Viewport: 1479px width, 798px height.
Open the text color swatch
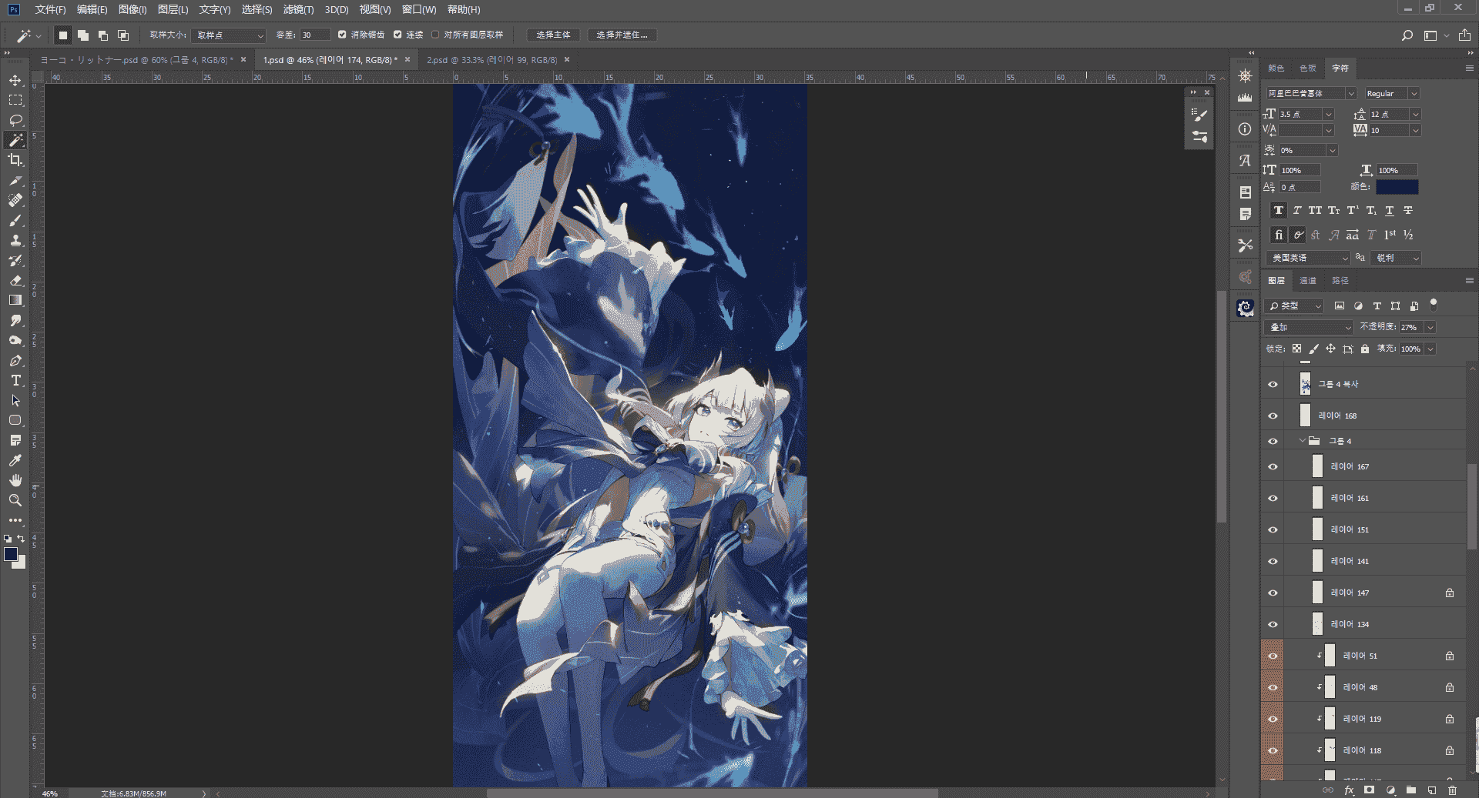click(1397, 187)
